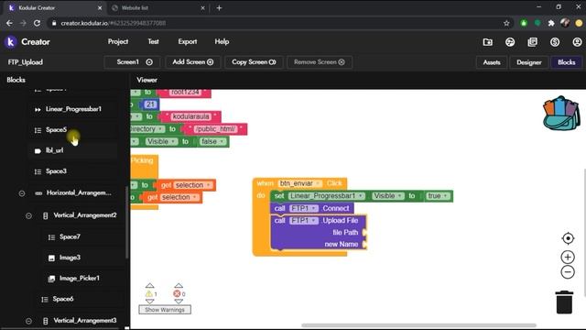The width and height of the screenshot is (586, 330).
Task: Select Image3 in blocks tree
Action: 70,258
